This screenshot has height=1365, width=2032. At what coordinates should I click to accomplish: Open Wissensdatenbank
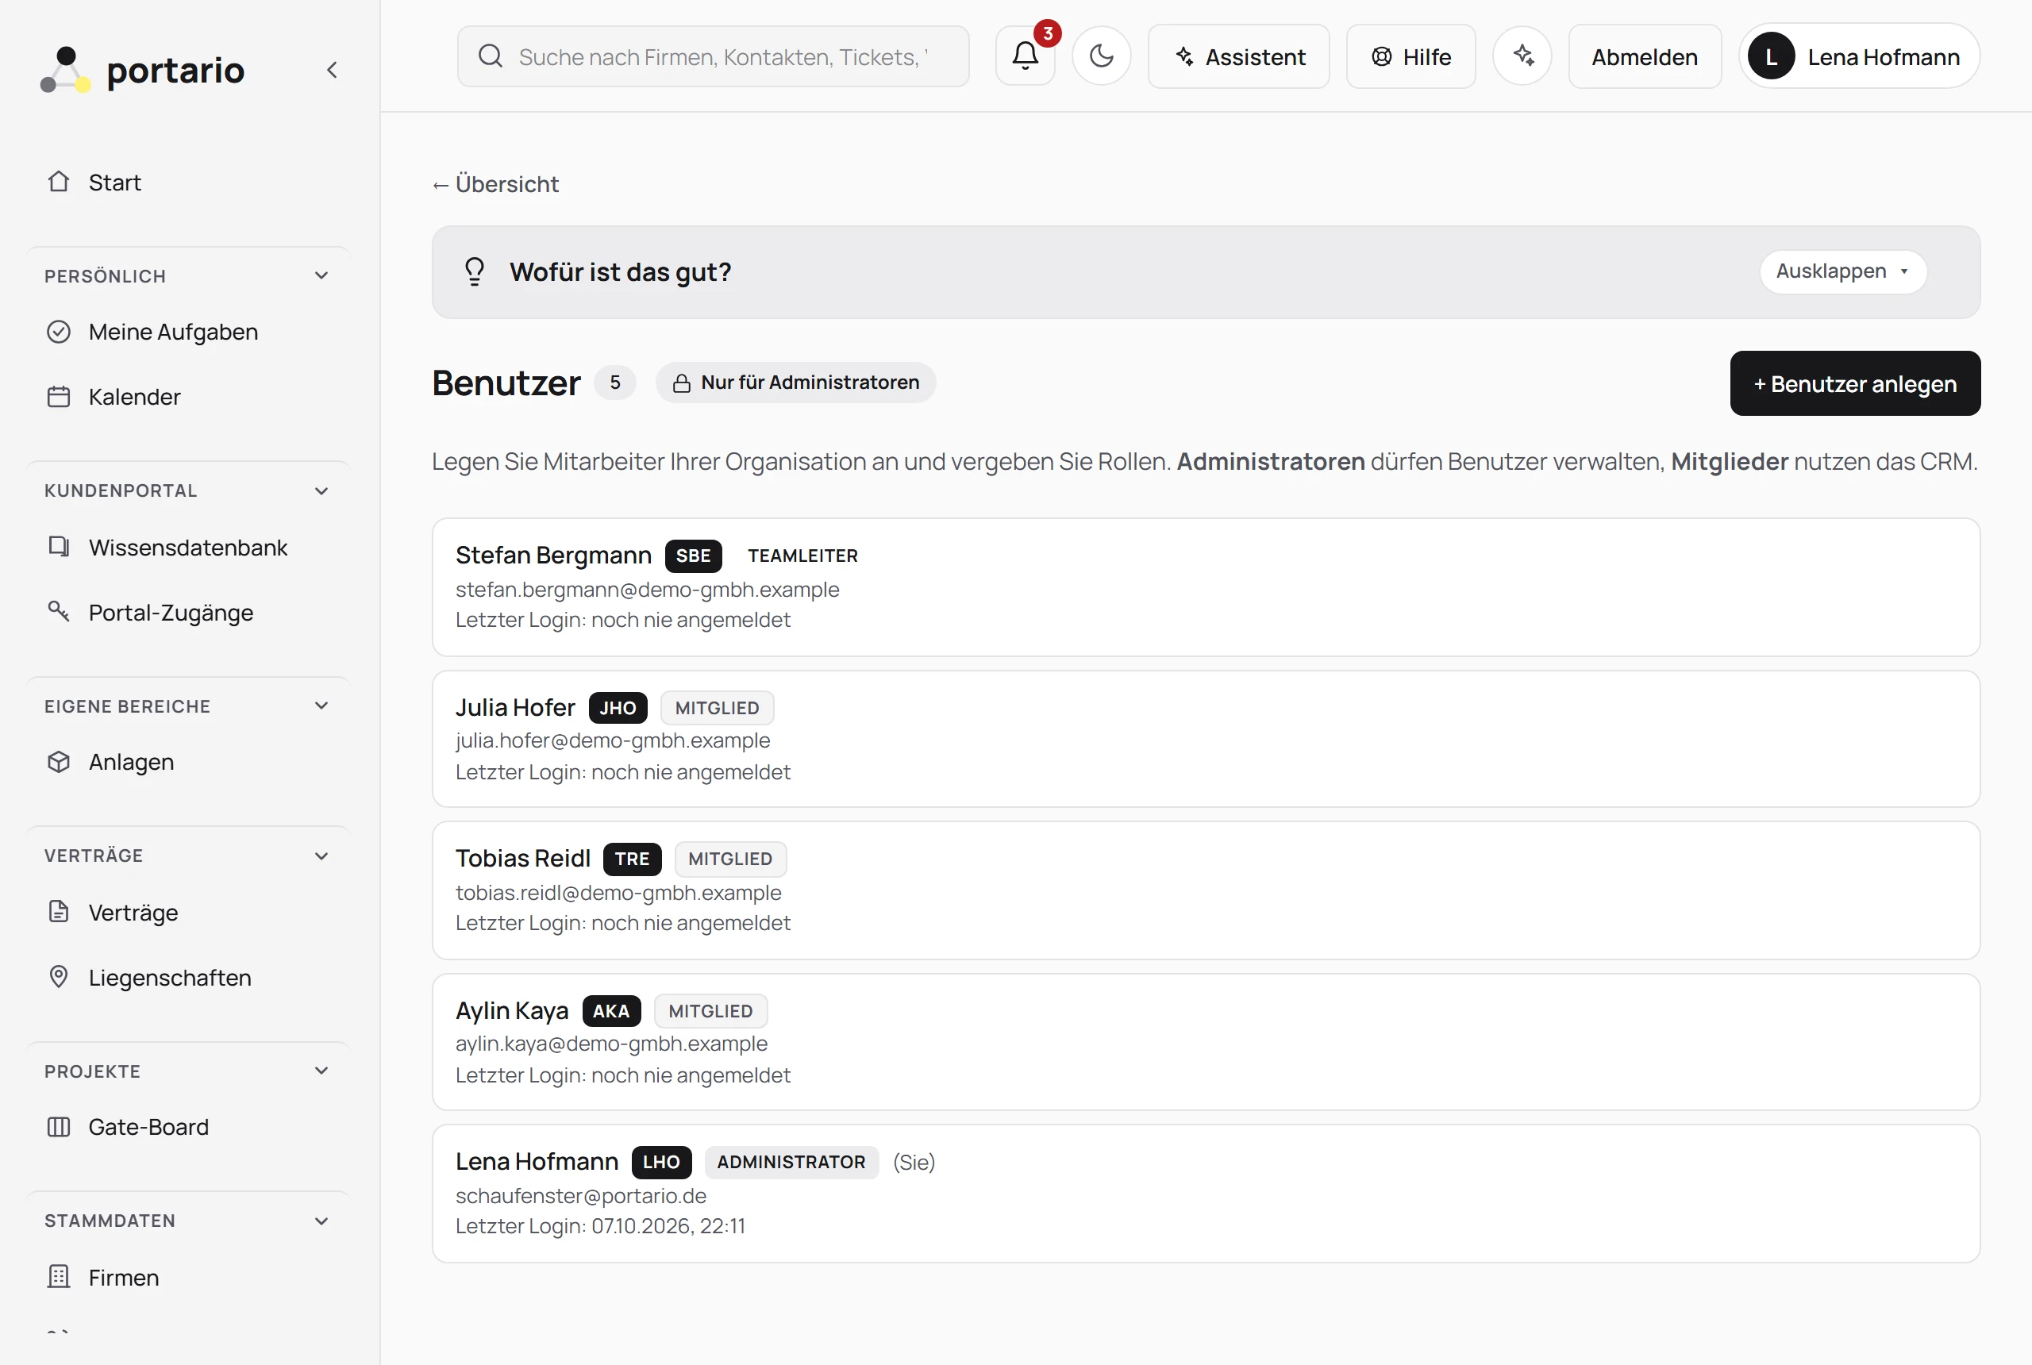click(188, 548)
